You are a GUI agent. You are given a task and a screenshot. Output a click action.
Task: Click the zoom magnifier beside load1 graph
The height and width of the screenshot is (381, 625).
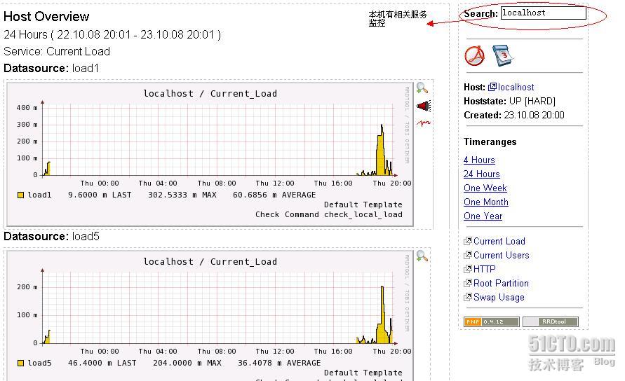point(422,88)
